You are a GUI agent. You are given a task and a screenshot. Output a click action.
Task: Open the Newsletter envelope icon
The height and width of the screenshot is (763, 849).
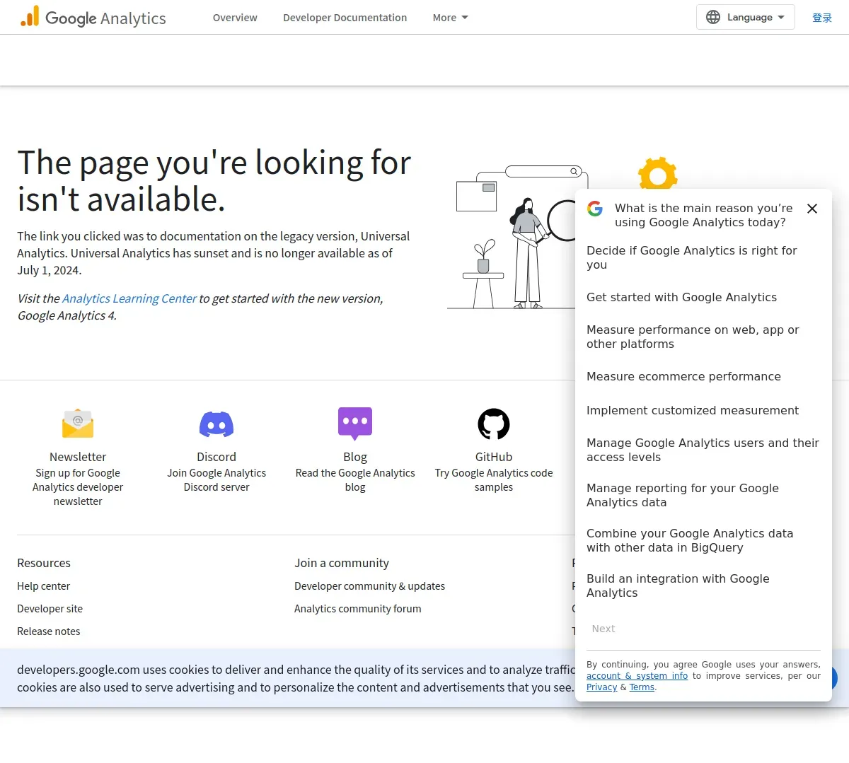(x=78, y=424)
